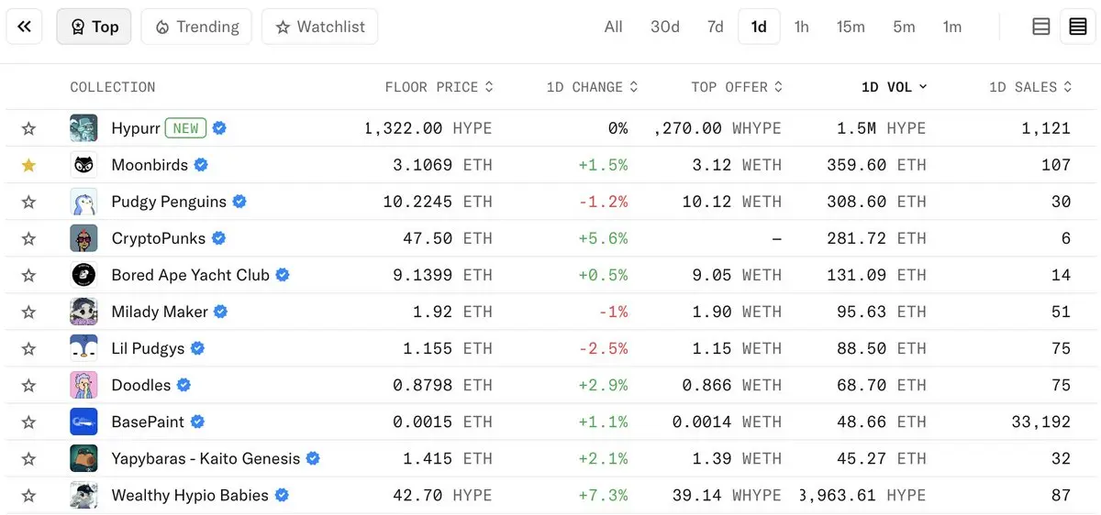1101x515 pixels.
Task: Click verified badge beside Hypurr
Action: click(219, 128)
